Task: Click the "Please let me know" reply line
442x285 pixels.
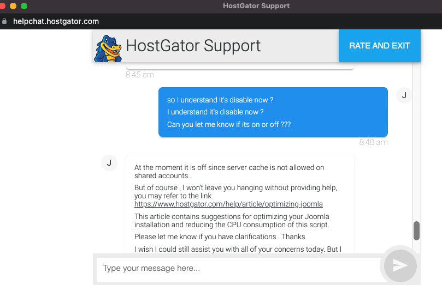Action: [x=220, y=237]
